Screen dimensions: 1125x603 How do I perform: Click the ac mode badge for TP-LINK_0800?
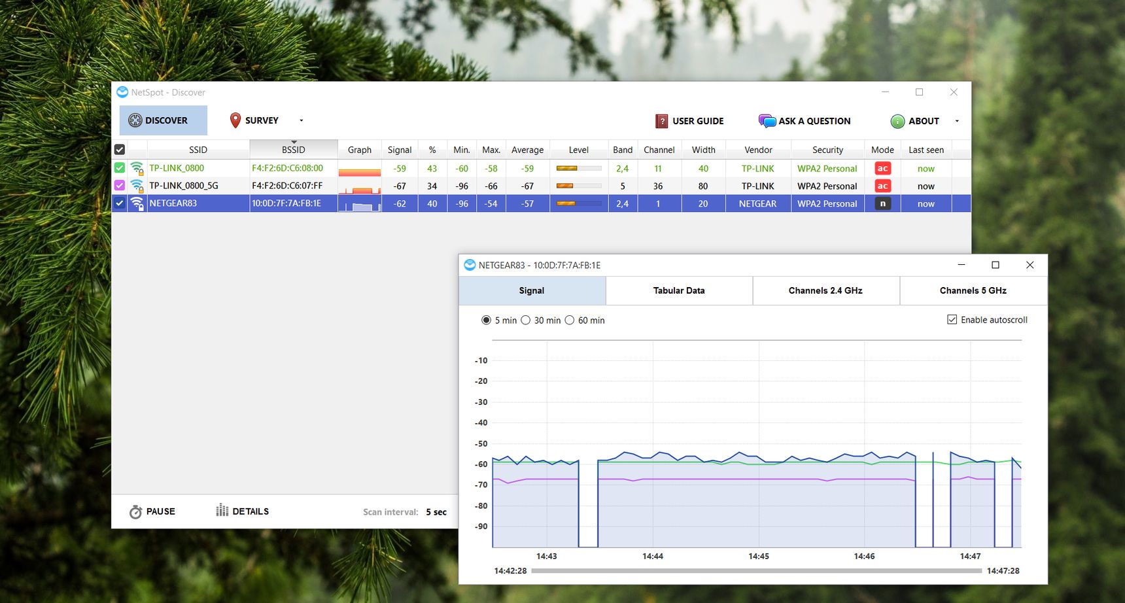(x=882, y=168)
